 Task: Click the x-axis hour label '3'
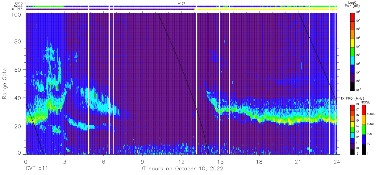pyautogui.click(x=65, y=161)
